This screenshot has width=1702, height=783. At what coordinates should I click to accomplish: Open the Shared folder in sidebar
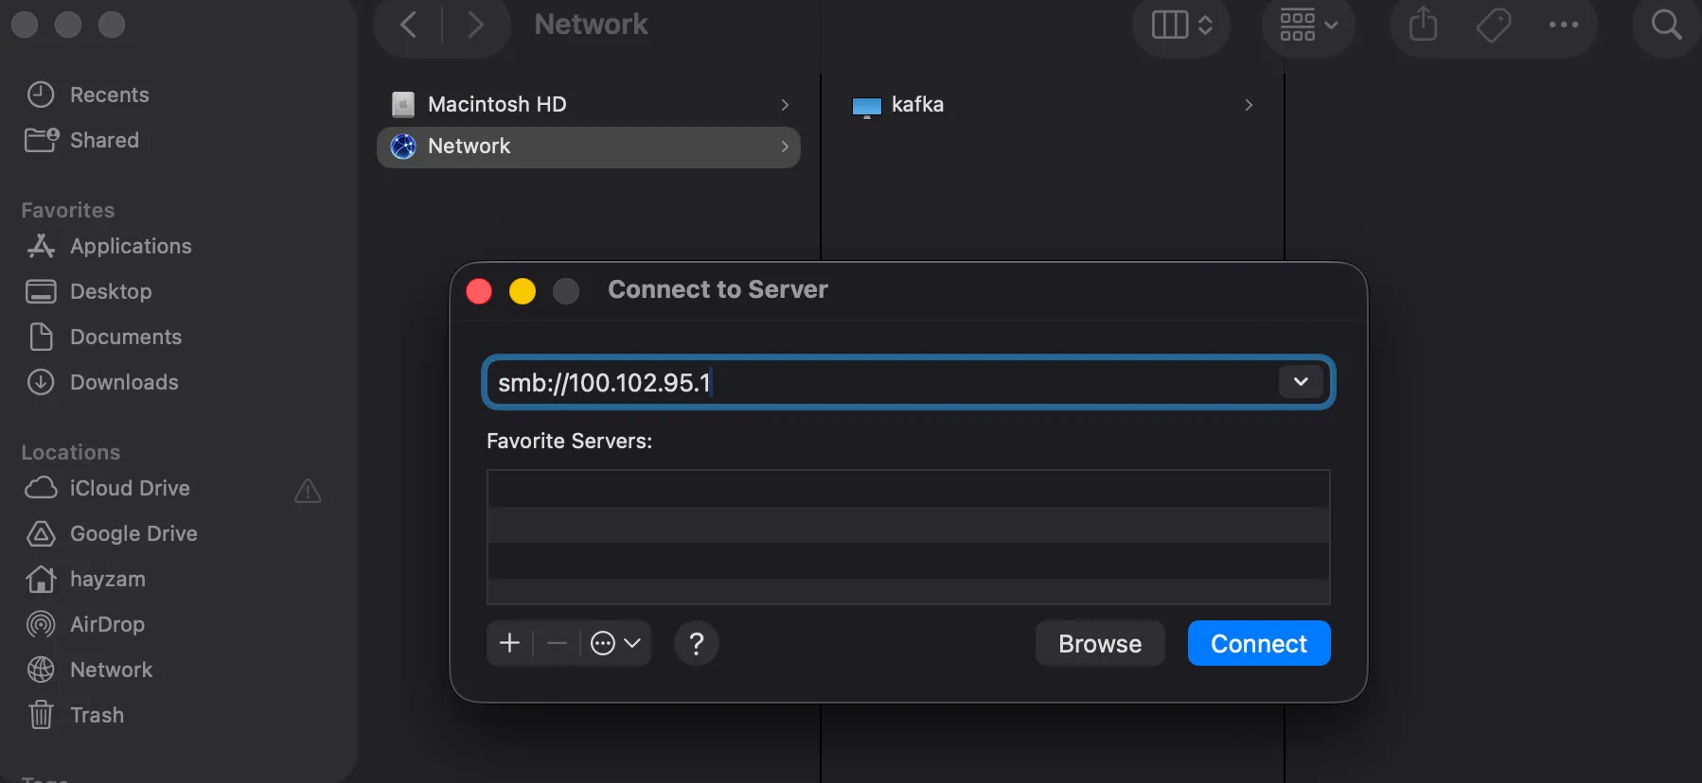point(82,140)
